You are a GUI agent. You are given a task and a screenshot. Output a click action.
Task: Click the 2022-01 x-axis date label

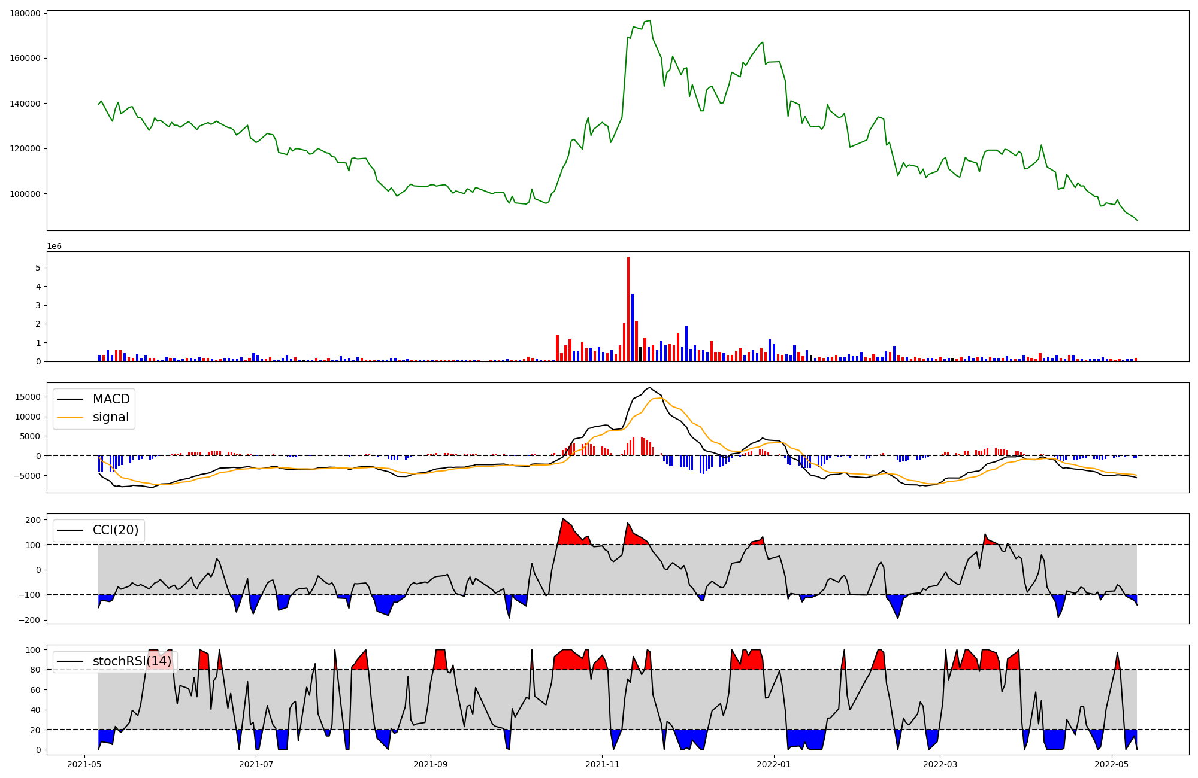[774, 764]
